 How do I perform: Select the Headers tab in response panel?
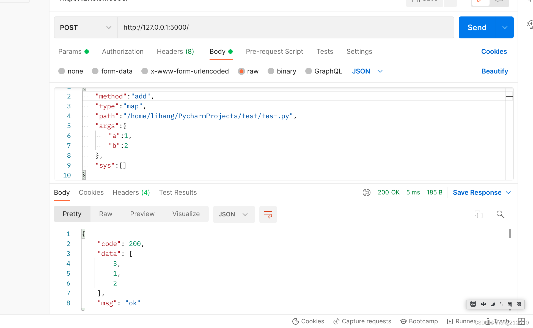[x=131, y=193]
